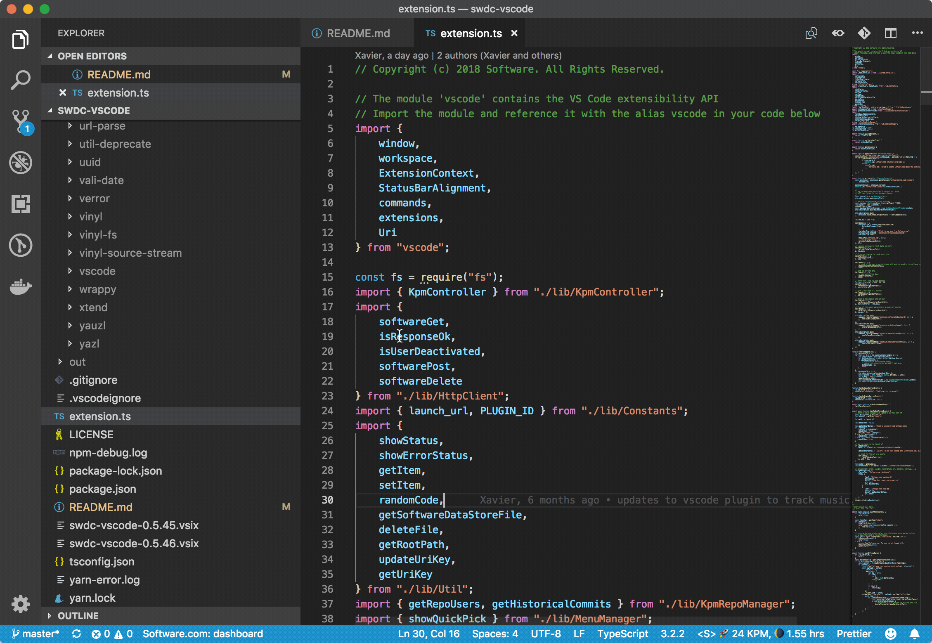Screen dimensions: 932x643
Task: Open the Docker view icon
Action: click(x=20, y=286)
